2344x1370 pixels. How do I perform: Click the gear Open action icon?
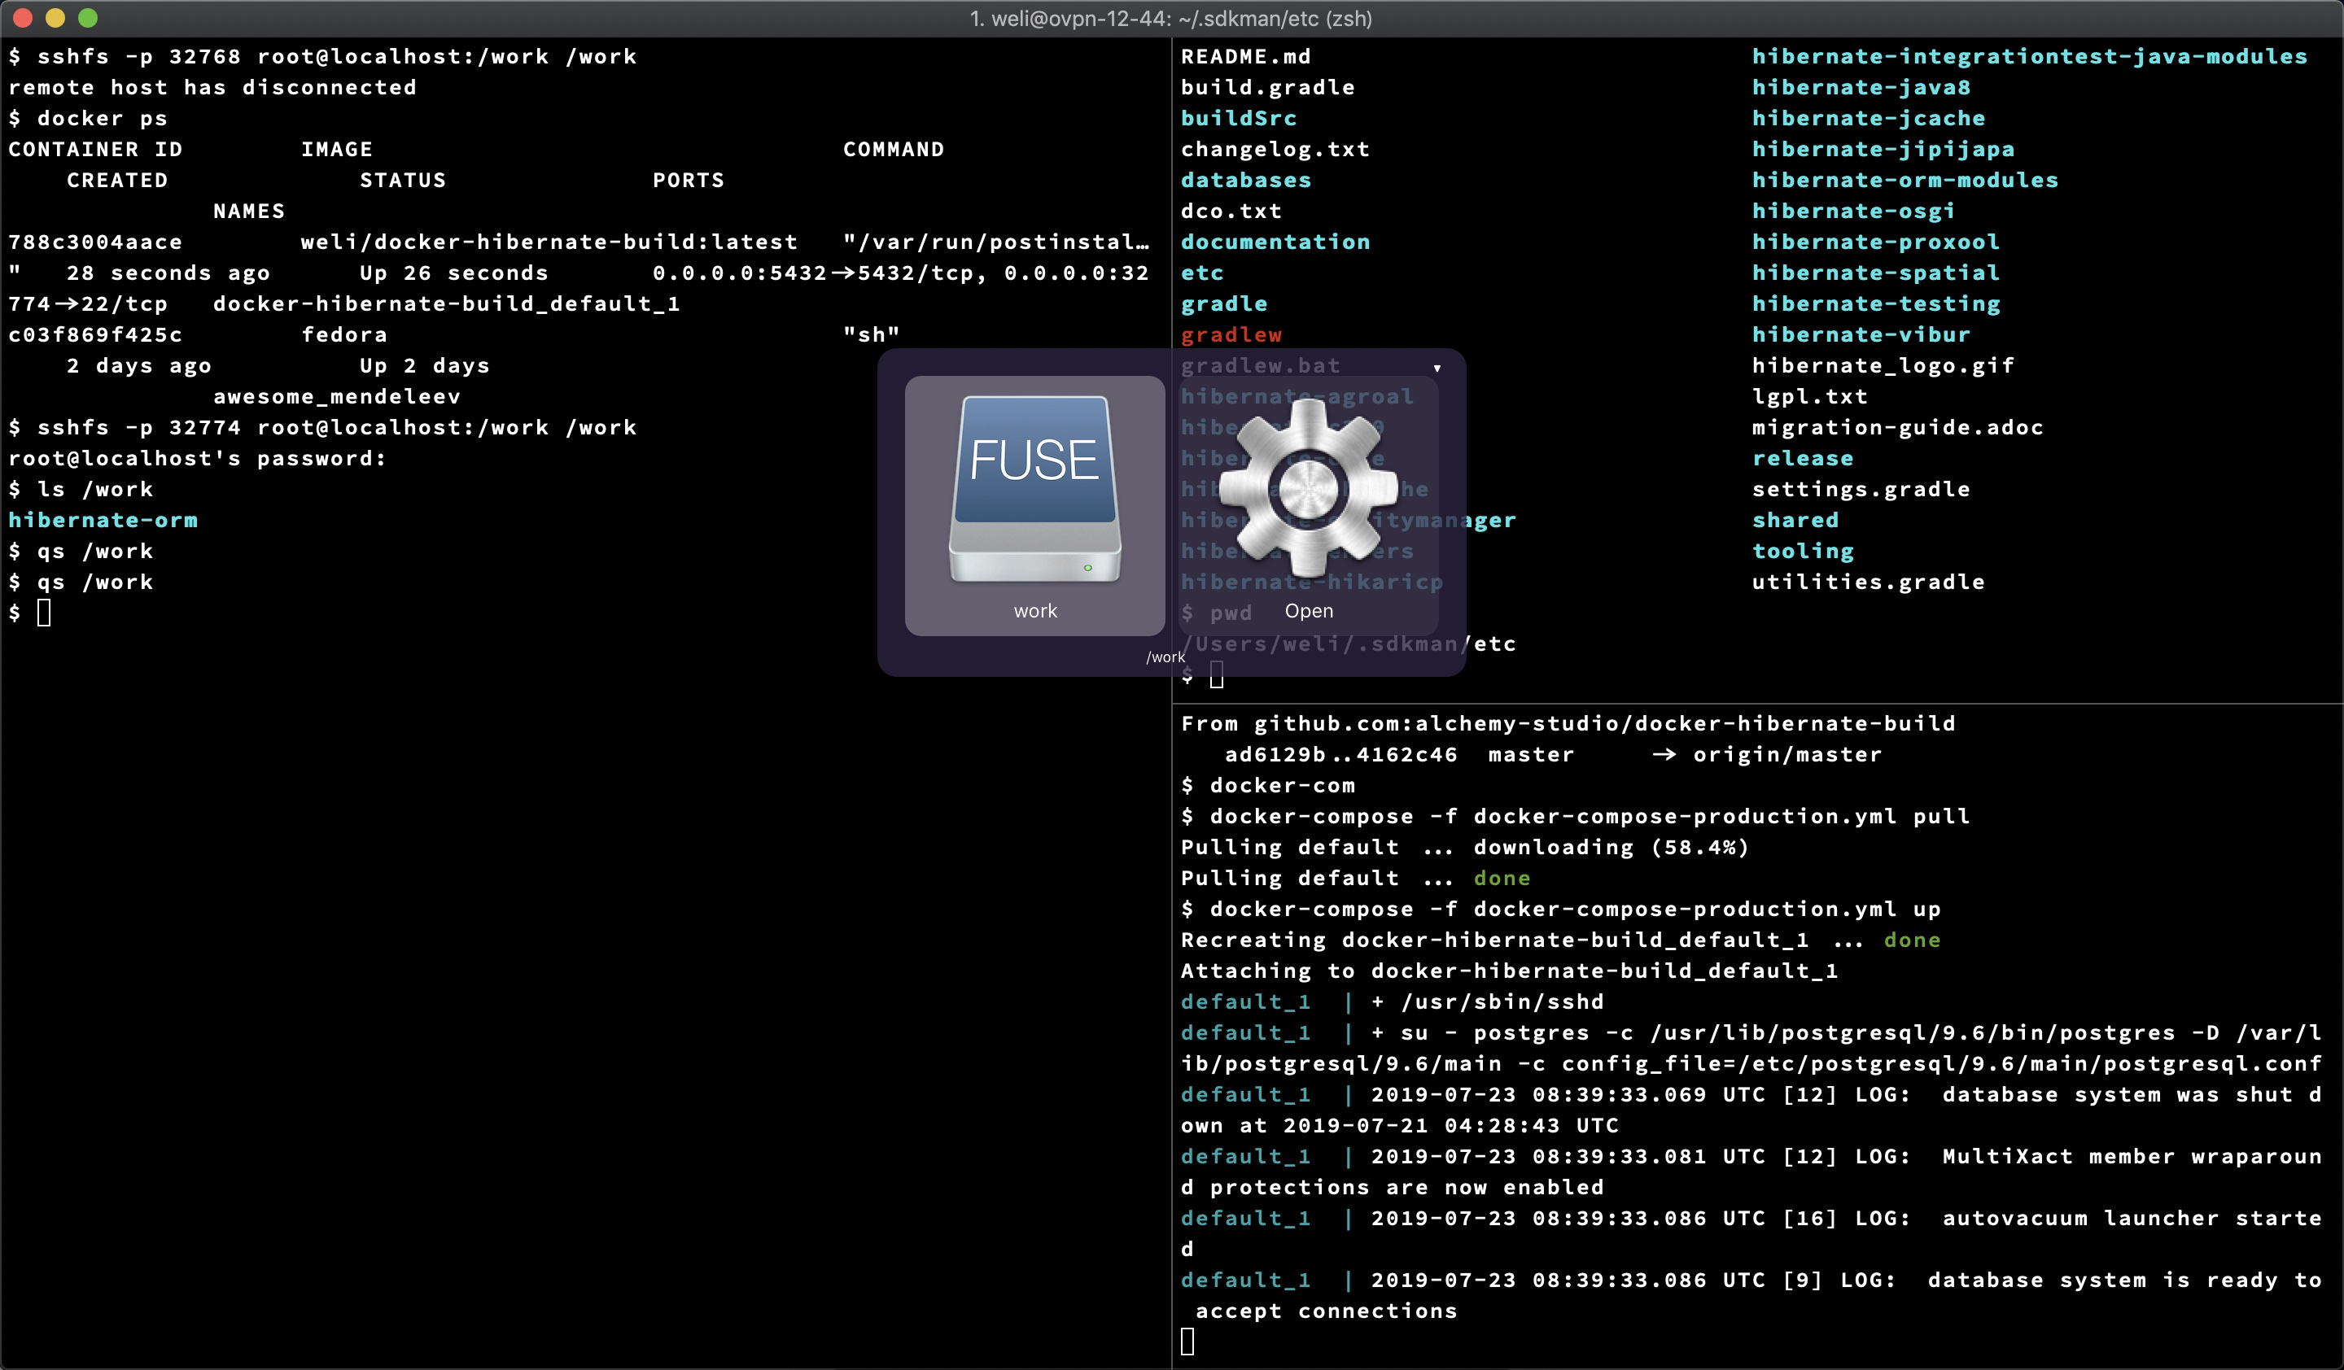1308,488
